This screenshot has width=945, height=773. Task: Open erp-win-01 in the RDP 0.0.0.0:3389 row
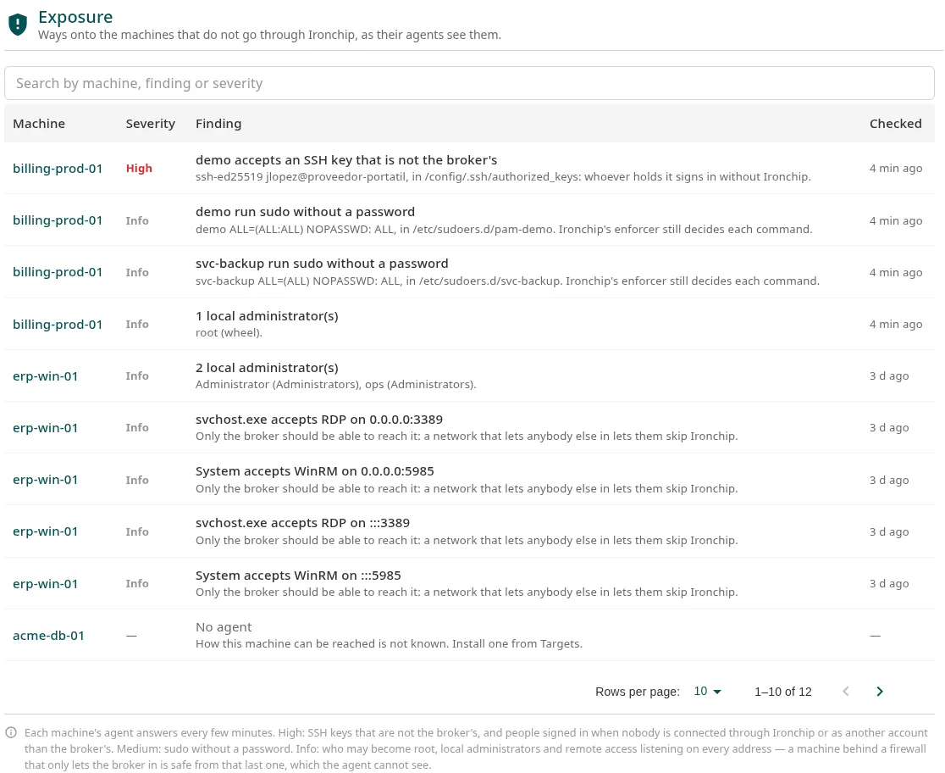click(x=45, y=428)
